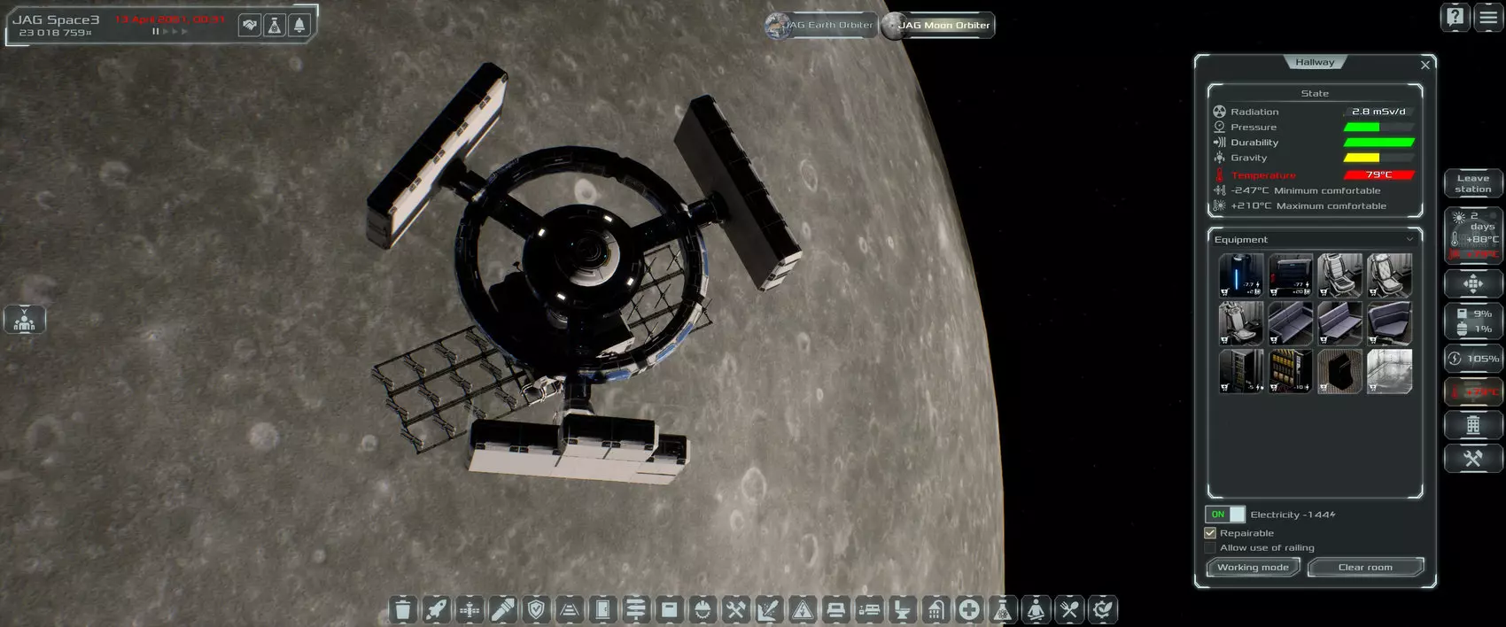Toggle Allow use of railing checkbox
Screen dimensions: 1506x627
1210,548
